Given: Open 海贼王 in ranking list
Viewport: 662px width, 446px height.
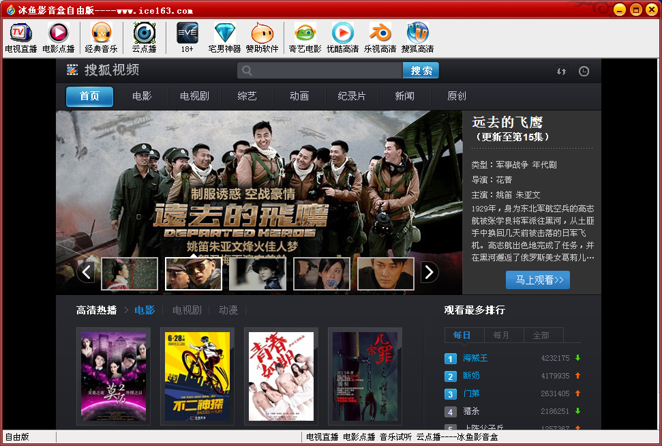Looking at the screenshot, I should point(475,358).
